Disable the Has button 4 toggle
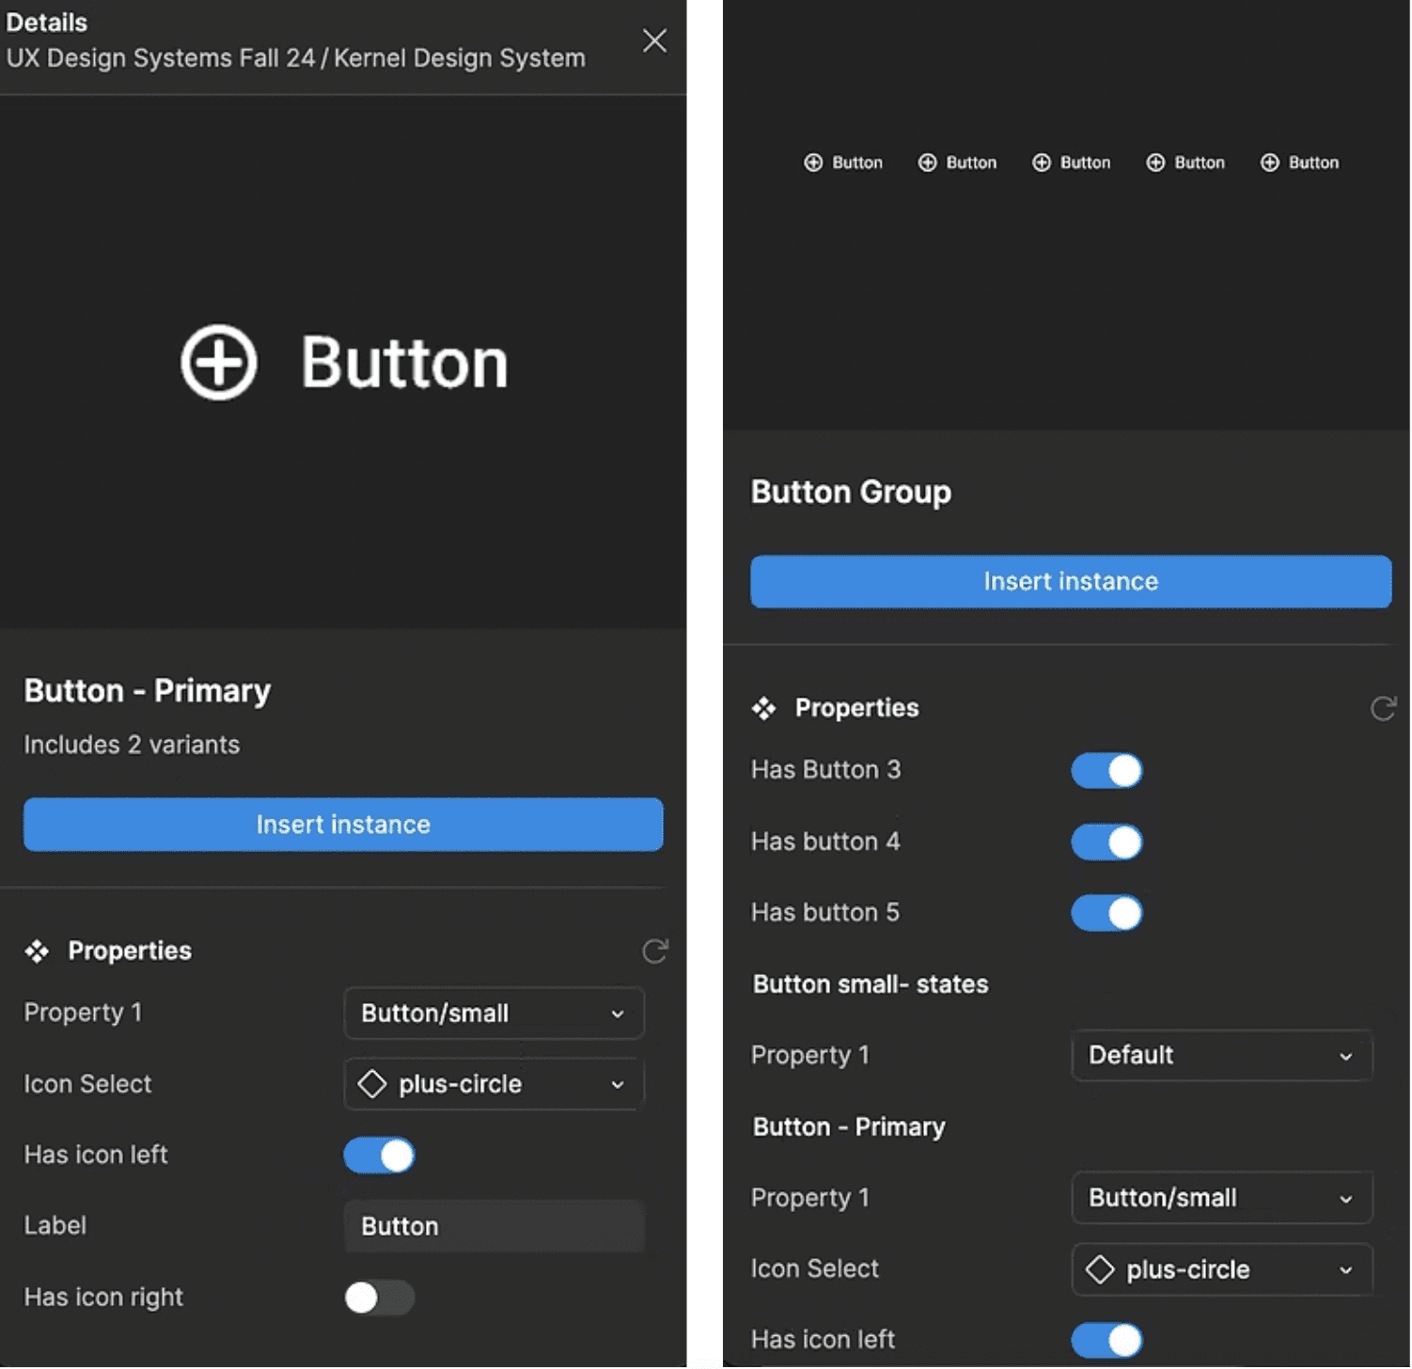The image size is (1412, 1369). click(x=1106, y=842)
